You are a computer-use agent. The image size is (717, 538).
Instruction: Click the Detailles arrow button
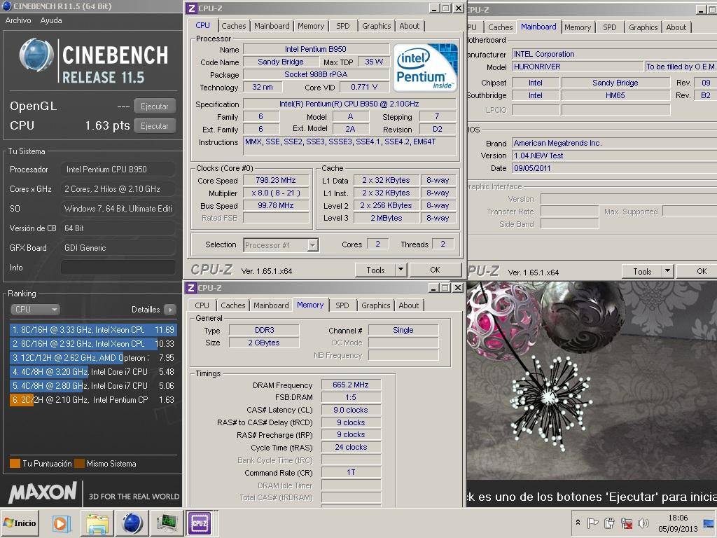[x=169, y=310]
